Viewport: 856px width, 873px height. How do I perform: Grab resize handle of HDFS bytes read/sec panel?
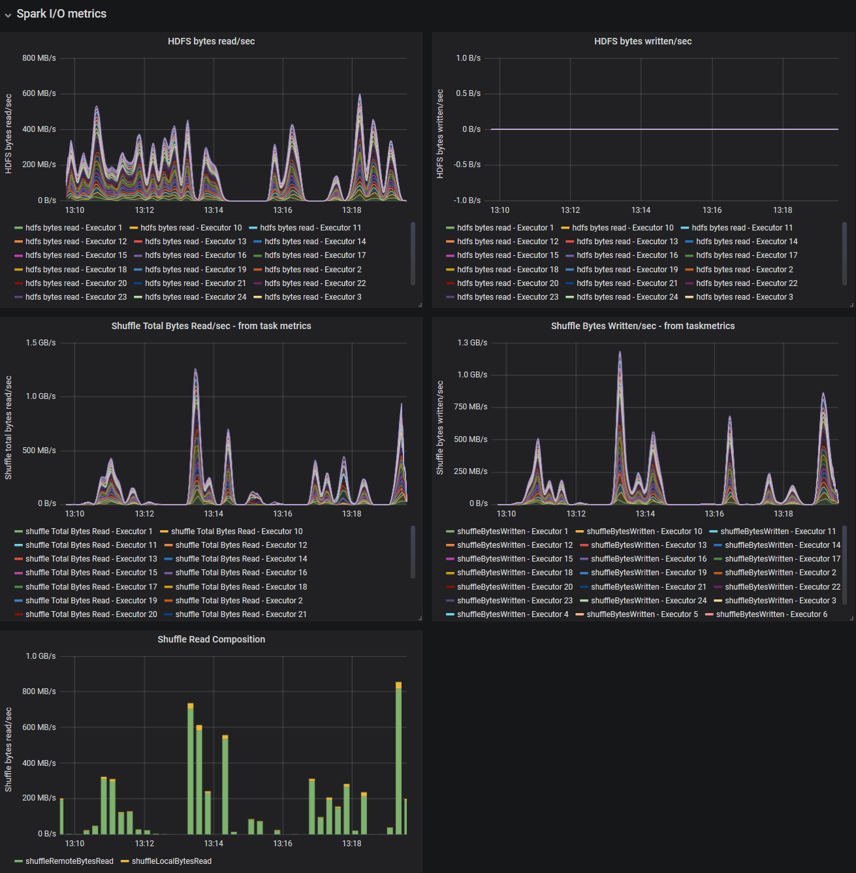tap(420, 305)
